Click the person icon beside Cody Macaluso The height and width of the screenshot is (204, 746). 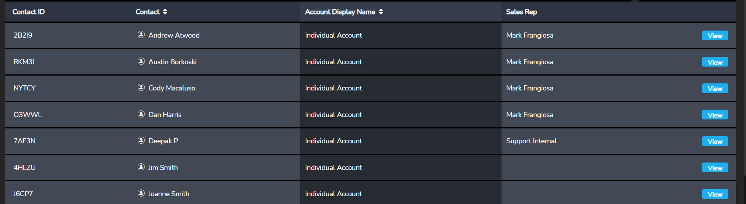tap(141, 88)
